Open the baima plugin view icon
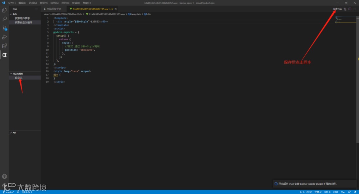 pyautogui.click(x=4, y=55)
